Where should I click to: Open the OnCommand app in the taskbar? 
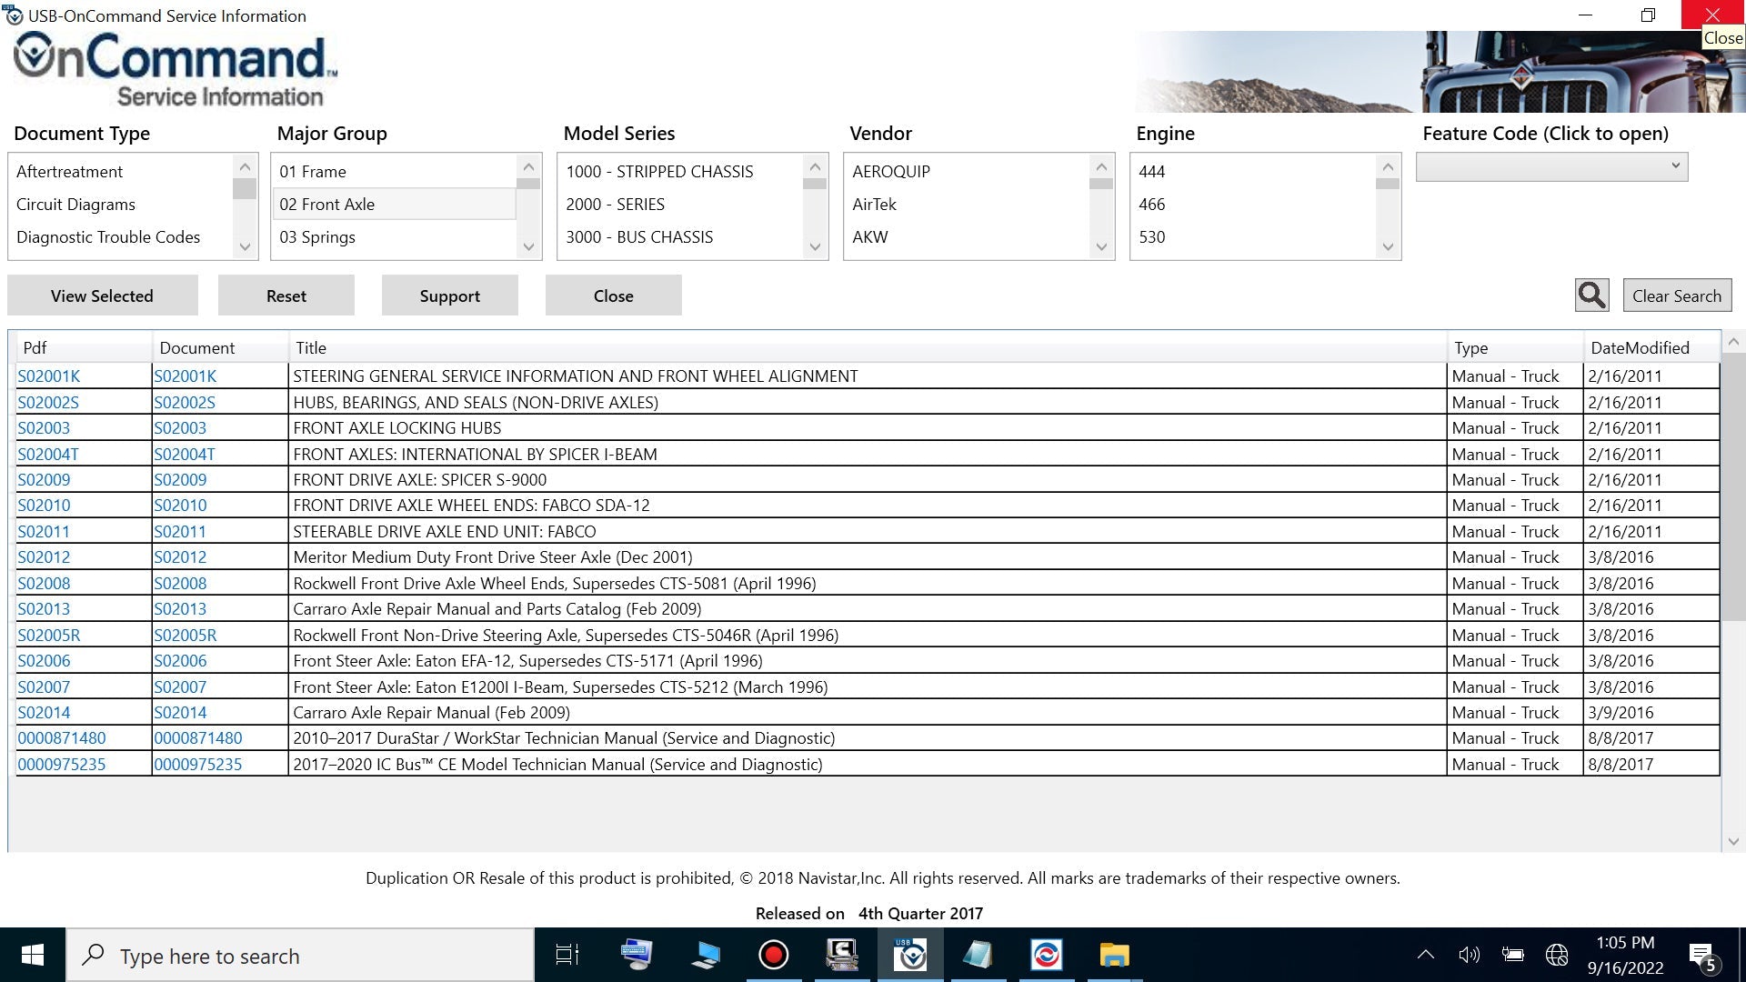pyautogui.click(x=909, y=955)
